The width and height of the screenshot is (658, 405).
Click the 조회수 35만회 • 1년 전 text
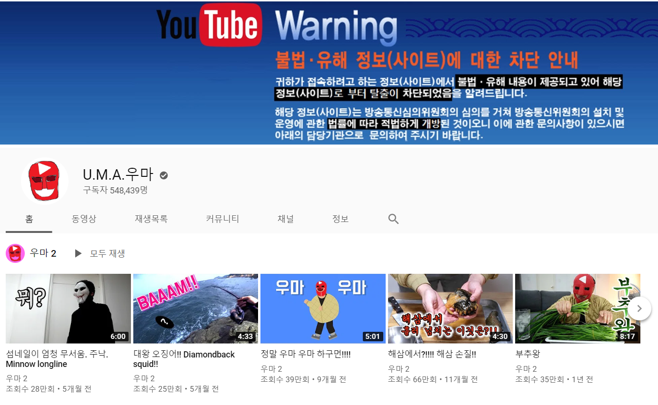[554, 379]
